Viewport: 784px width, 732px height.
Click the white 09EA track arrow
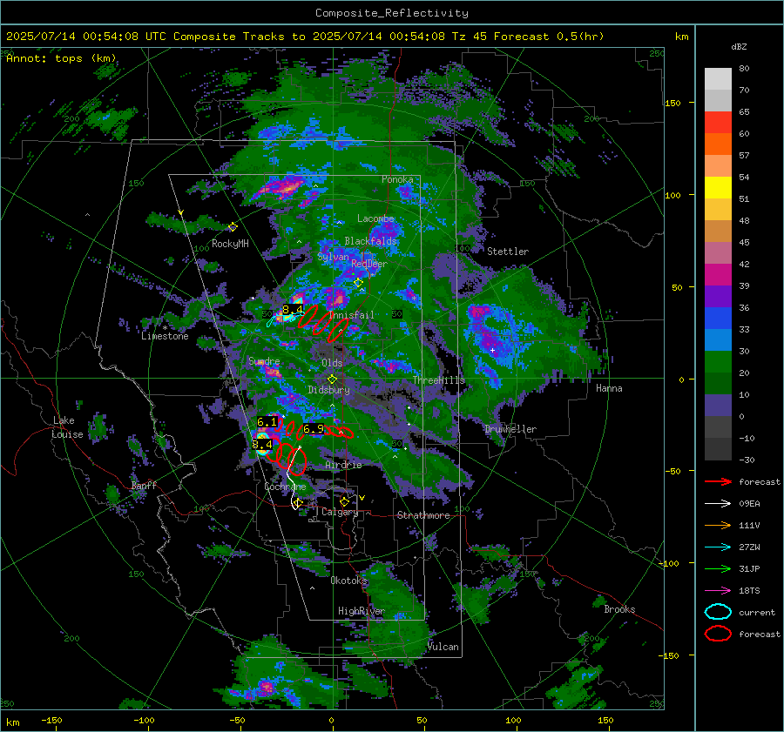pyautogui.click(x=718, y=504)
